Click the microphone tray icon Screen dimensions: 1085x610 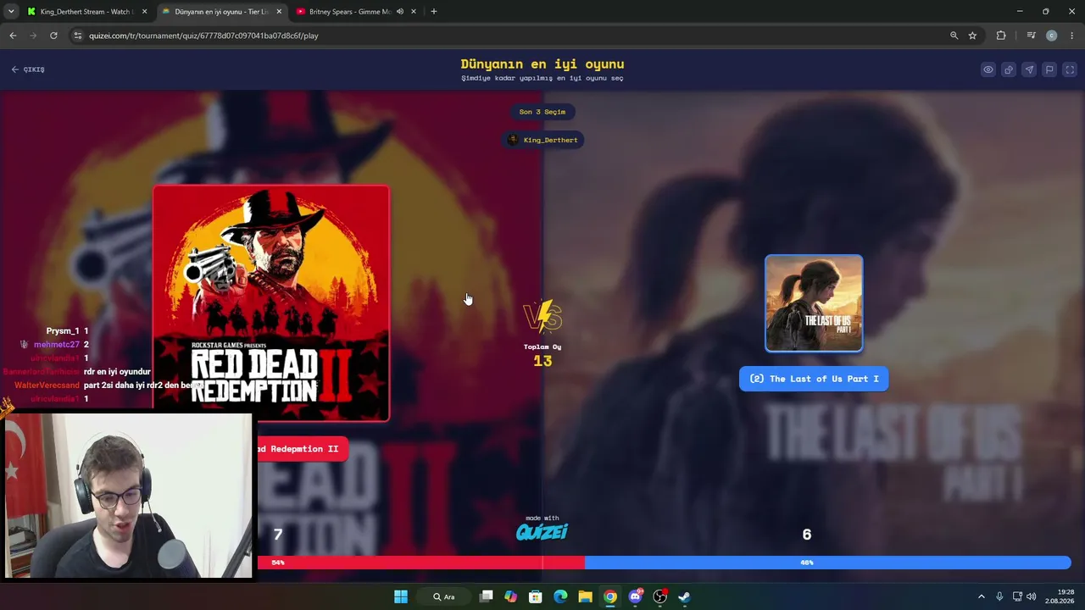[999, 596]
